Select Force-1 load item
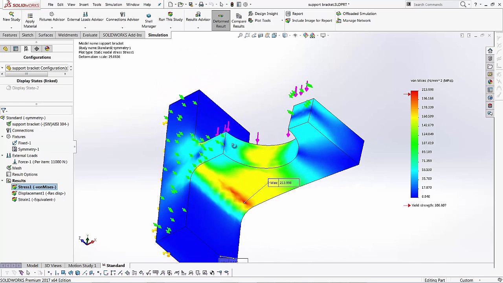 tap(39, 162)
